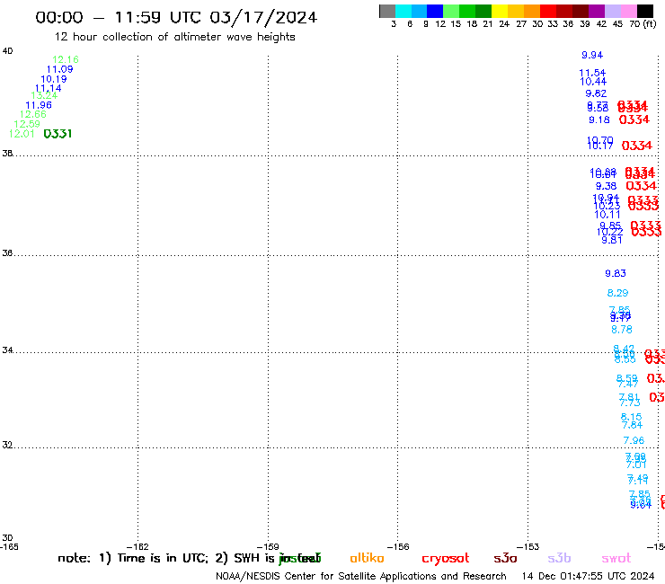Click the wave height value 11.54

point(592,73)
